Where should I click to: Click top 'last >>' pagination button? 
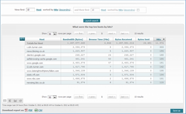click(x=124, y=34)
